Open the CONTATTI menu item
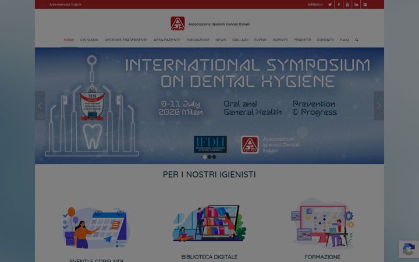419x262 pixels. pos(325,40)
